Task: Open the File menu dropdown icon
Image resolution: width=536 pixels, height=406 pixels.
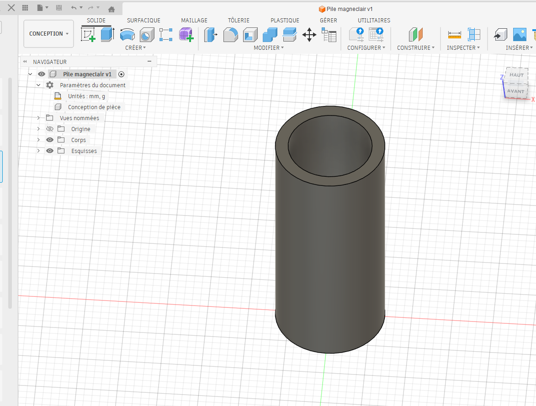Action: (42, 7)
